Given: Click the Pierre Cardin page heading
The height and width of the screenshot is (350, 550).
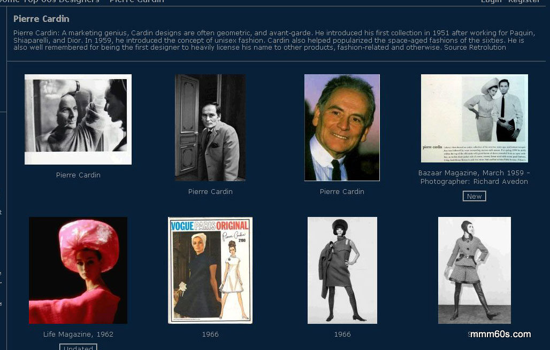Looking at the screenshot, I should [x=41, y=19].
